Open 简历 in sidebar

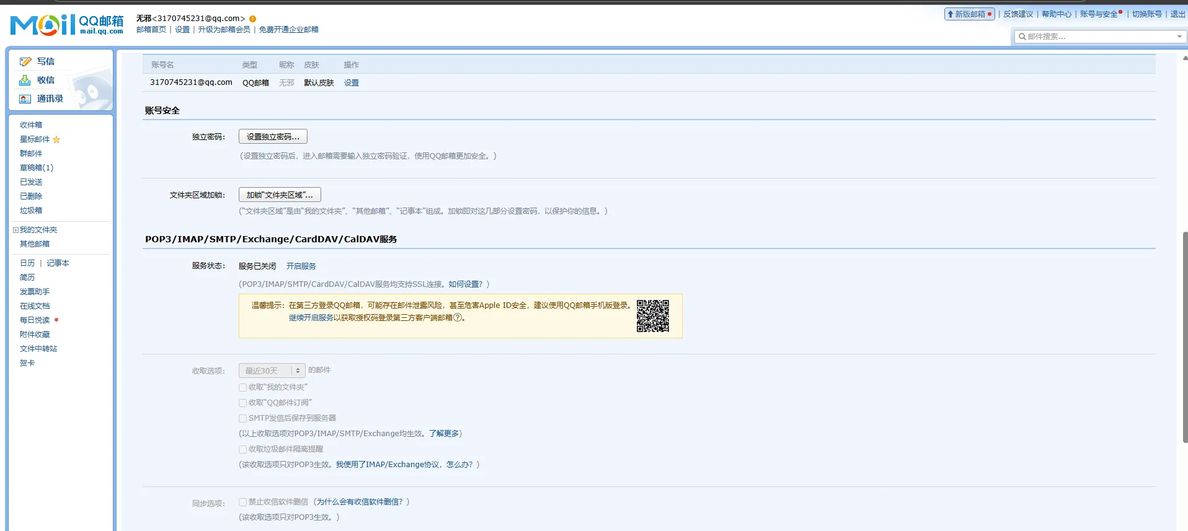point(27,278)
